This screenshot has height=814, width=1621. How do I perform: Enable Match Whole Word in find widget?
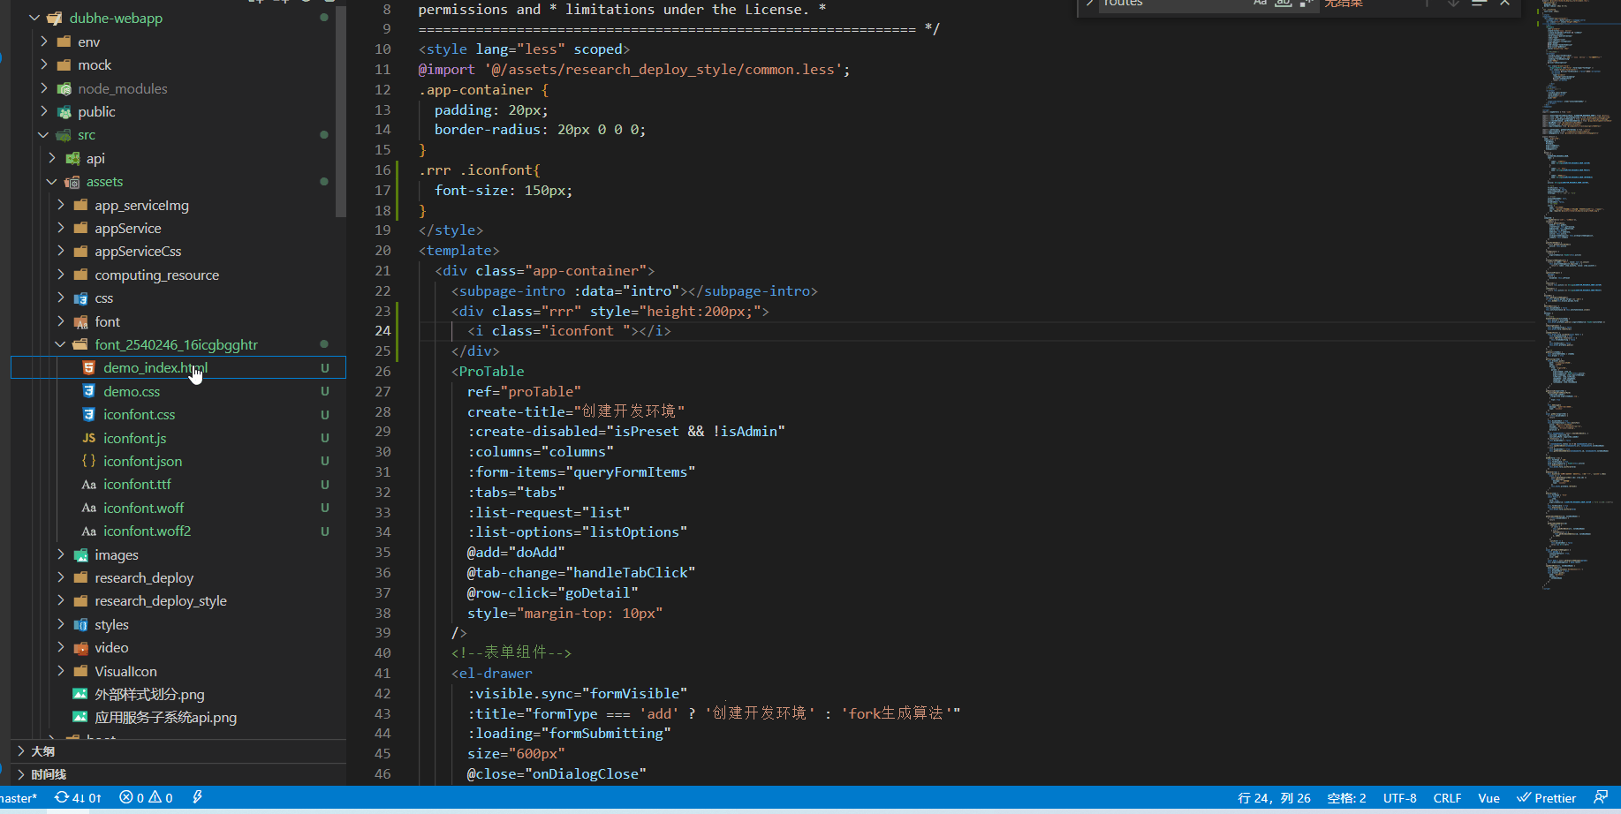[1283, 4]
